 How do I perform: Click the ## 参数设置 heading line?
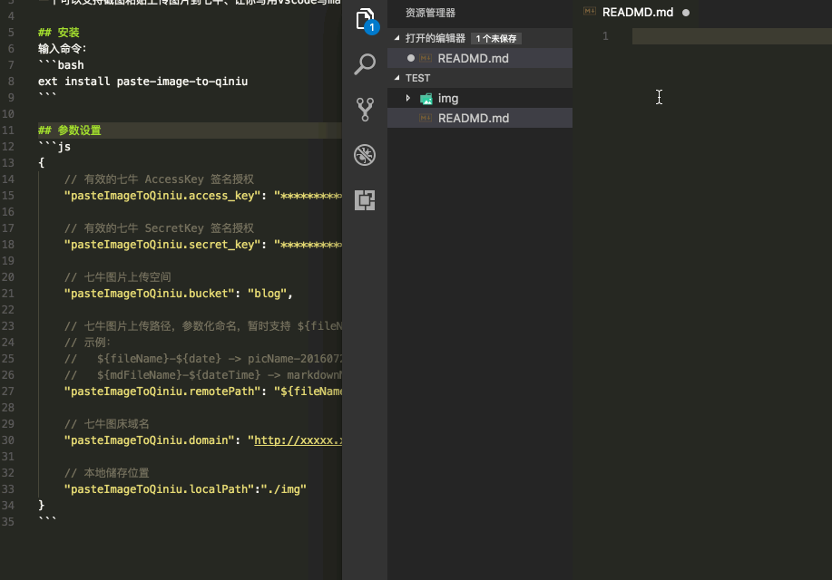70,130
